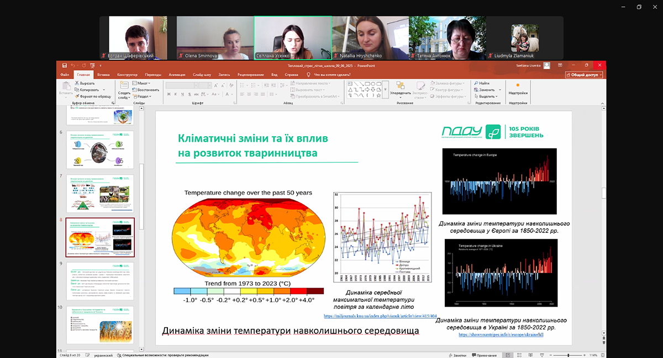
Task: Switch to the Слайд-шоу ribbon tab
Action: point(202,74)
